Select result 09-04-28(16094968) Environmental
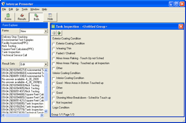This screenshot has width=186, height=123. click(23, 73)
